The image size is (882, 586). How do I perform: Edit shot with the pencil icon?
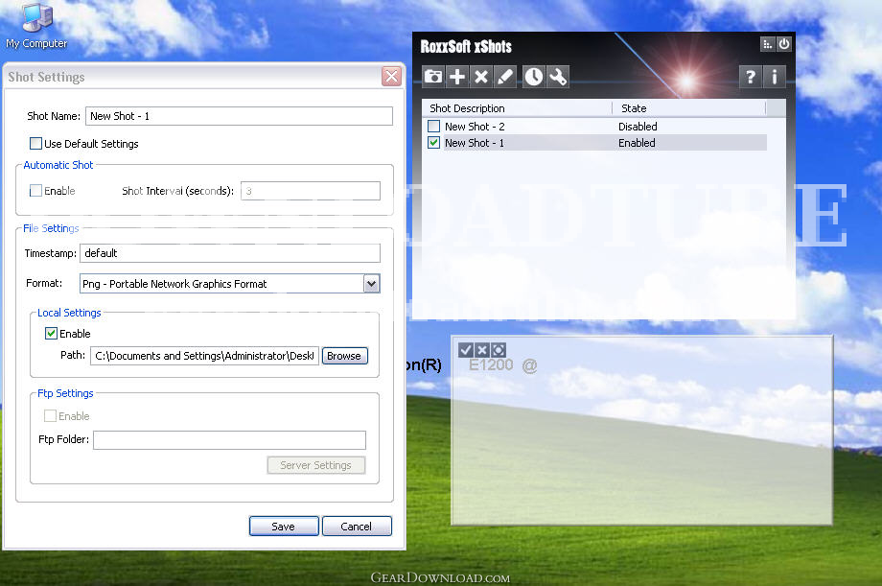coord(504,77)
